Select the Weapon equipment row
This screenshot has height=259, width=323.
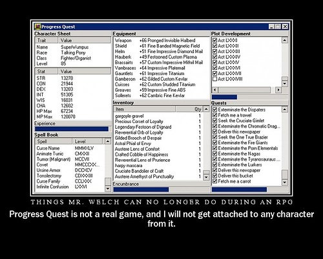[161, 40]
